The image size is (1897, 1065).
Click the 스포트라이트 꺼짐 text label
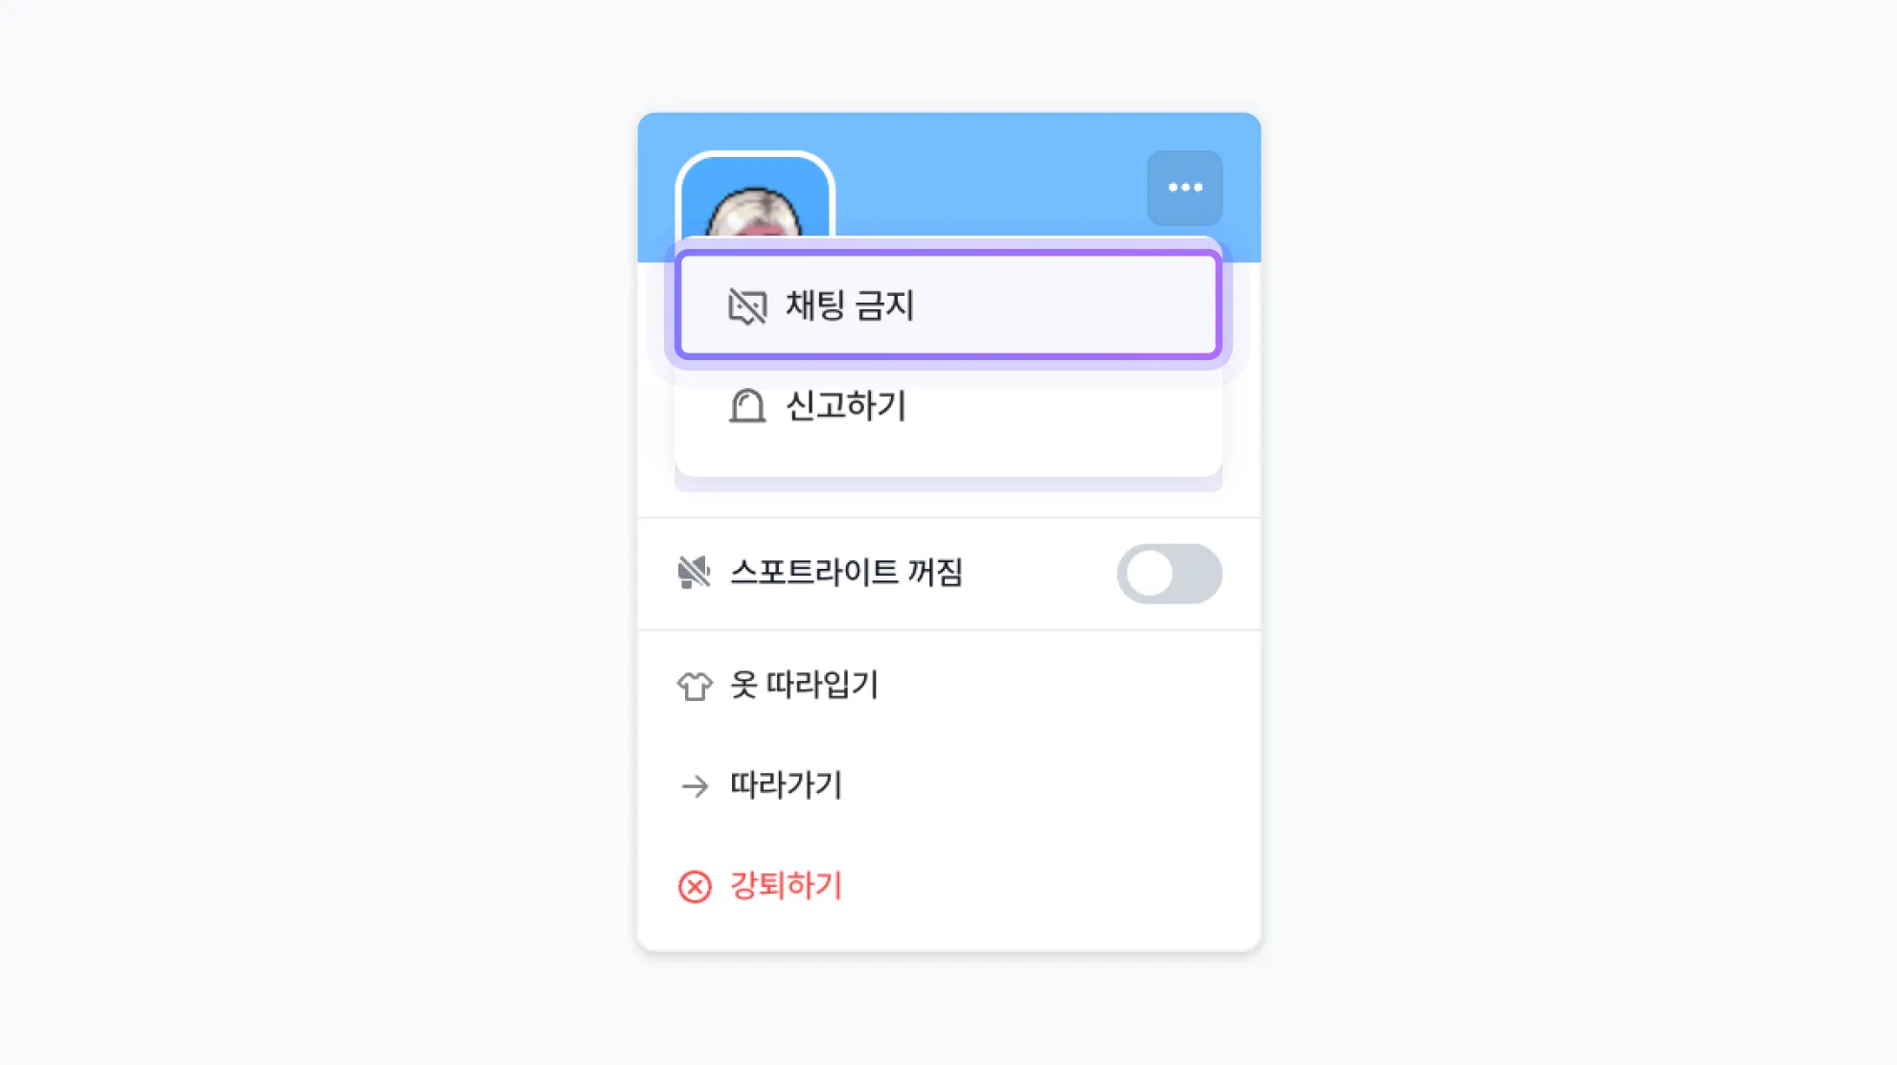[x=846, y=573]
